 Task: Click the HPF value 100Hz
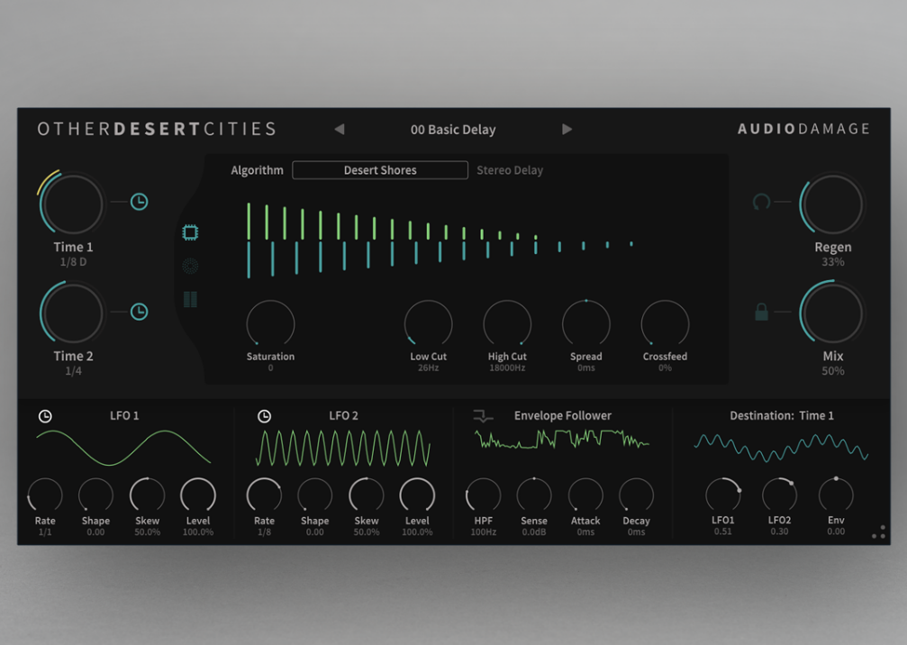pos(483,532)
